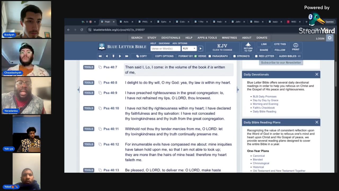Click the copy icon beside Psa 40:12
Viewport: 339px width, 191px height.
(100, 144)
